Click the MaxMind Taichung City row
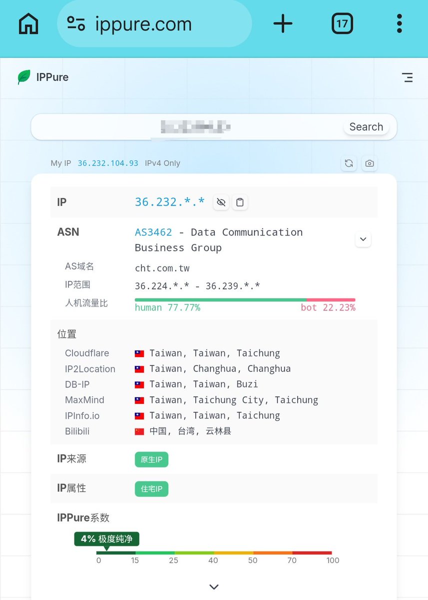The width and height of the screenshot is (428, 600). [214, 400]
